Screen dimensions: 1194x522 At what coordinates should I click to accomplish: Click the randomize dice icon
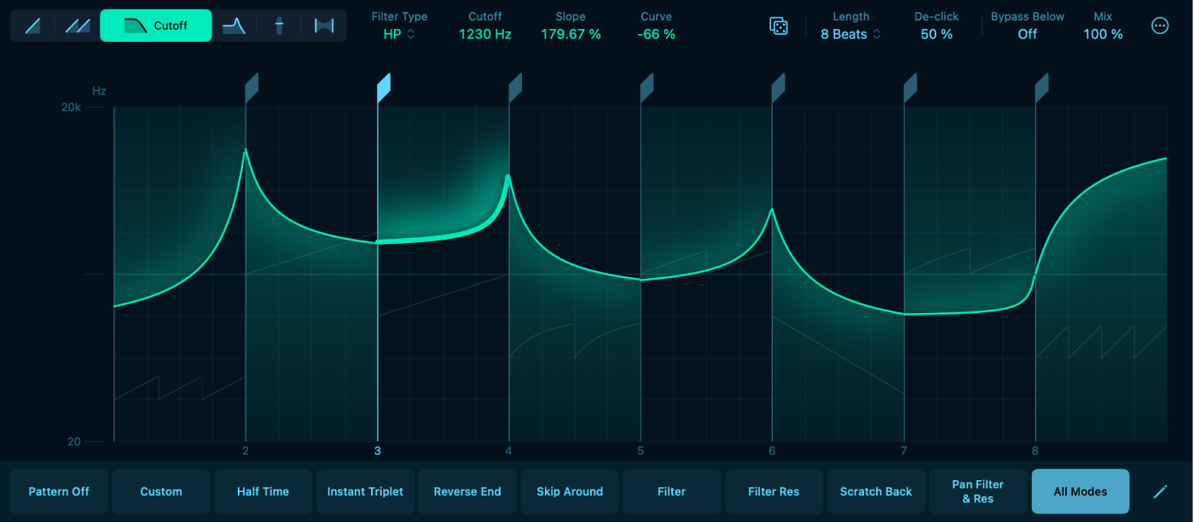(x=779, y=26)
